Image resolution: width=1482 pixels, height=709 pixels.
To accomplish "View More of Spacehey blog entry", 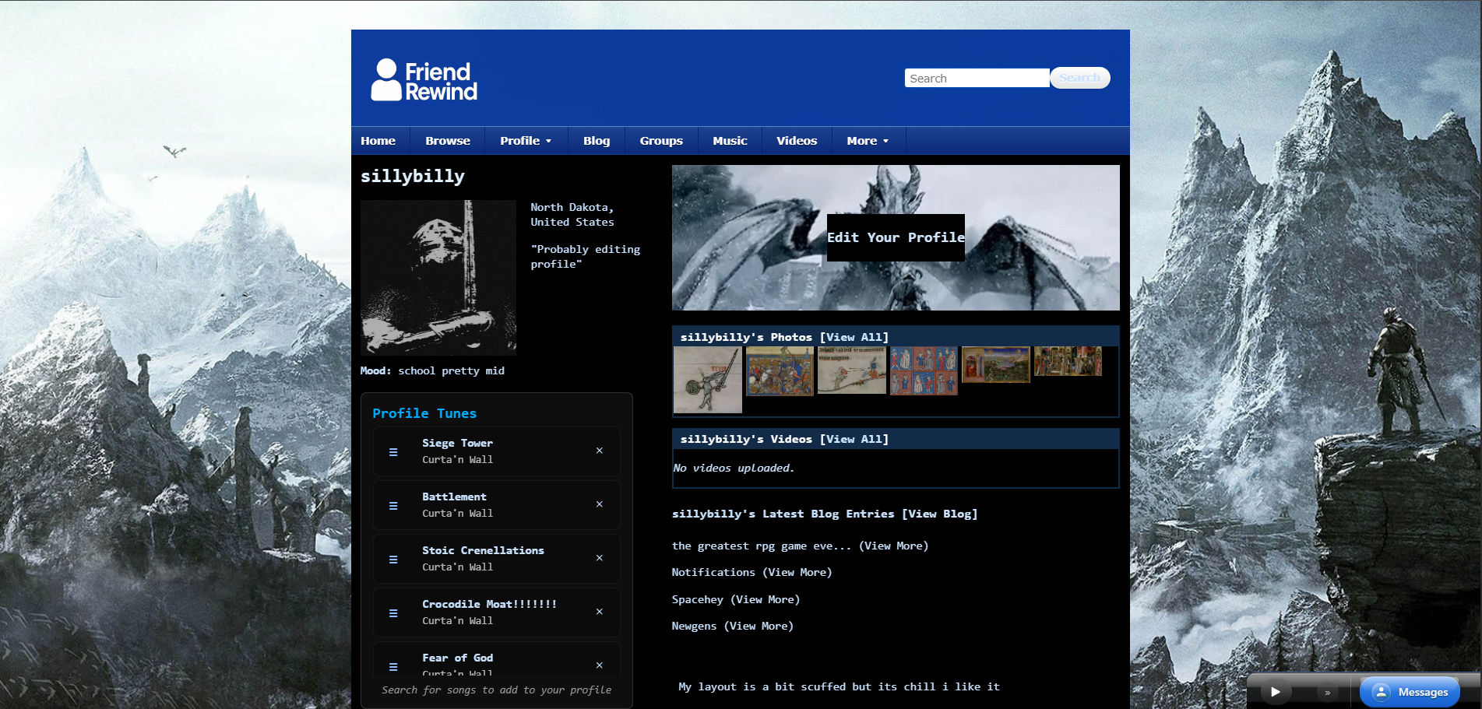I will click(766, 599).
